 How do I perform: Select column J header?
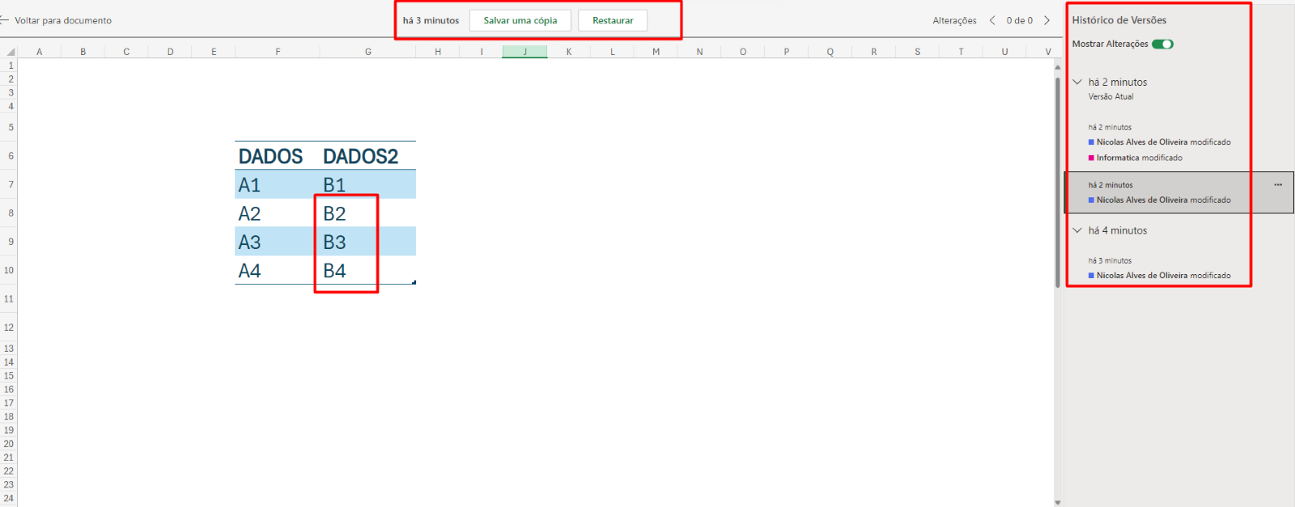click(x=524, y=52)
